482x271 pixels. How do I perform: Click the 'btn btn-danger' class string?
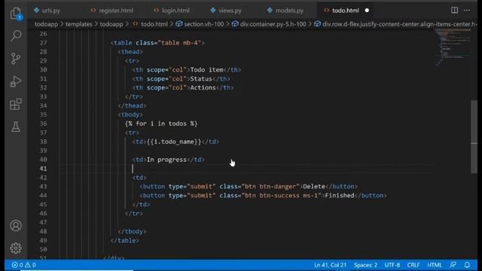tap(270, 187)
